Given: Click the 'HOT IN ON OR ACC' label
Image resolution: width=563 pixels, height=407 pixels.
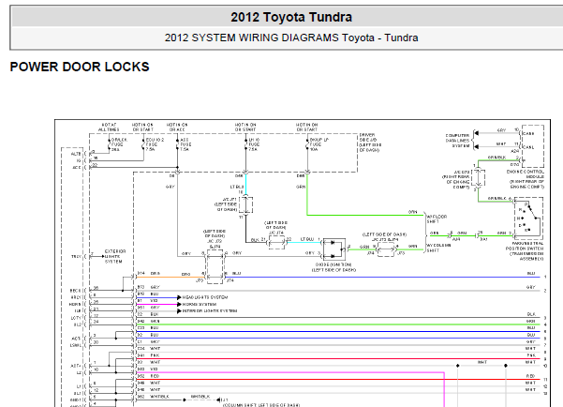Looking at the screenshot, I should (177, 127).
